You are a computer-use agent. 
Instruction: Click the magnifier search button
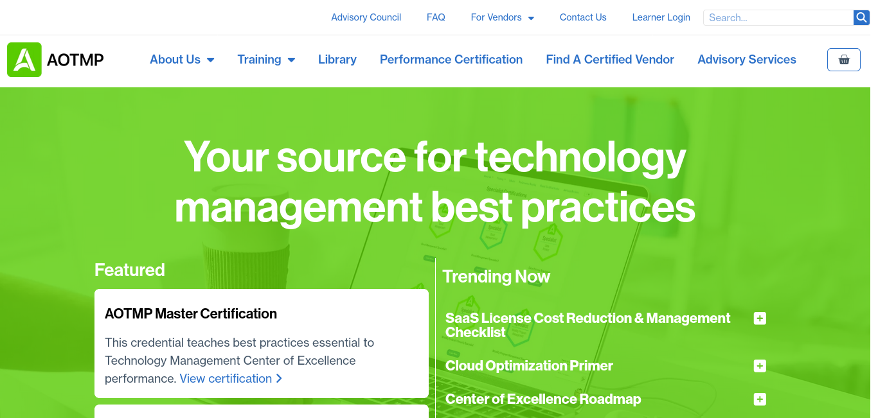(x=861, y=17)
